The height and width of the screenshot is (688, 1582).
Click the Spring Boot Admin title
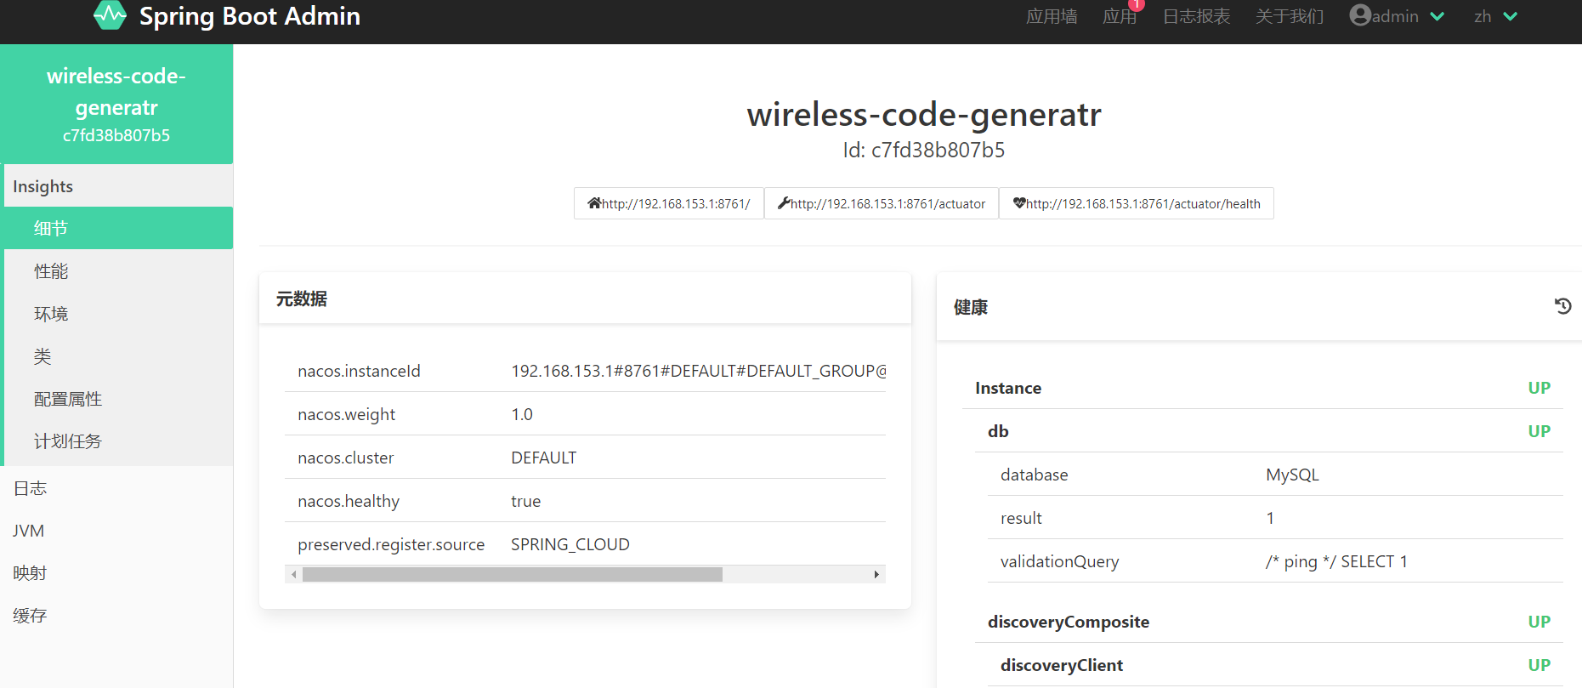250,16
